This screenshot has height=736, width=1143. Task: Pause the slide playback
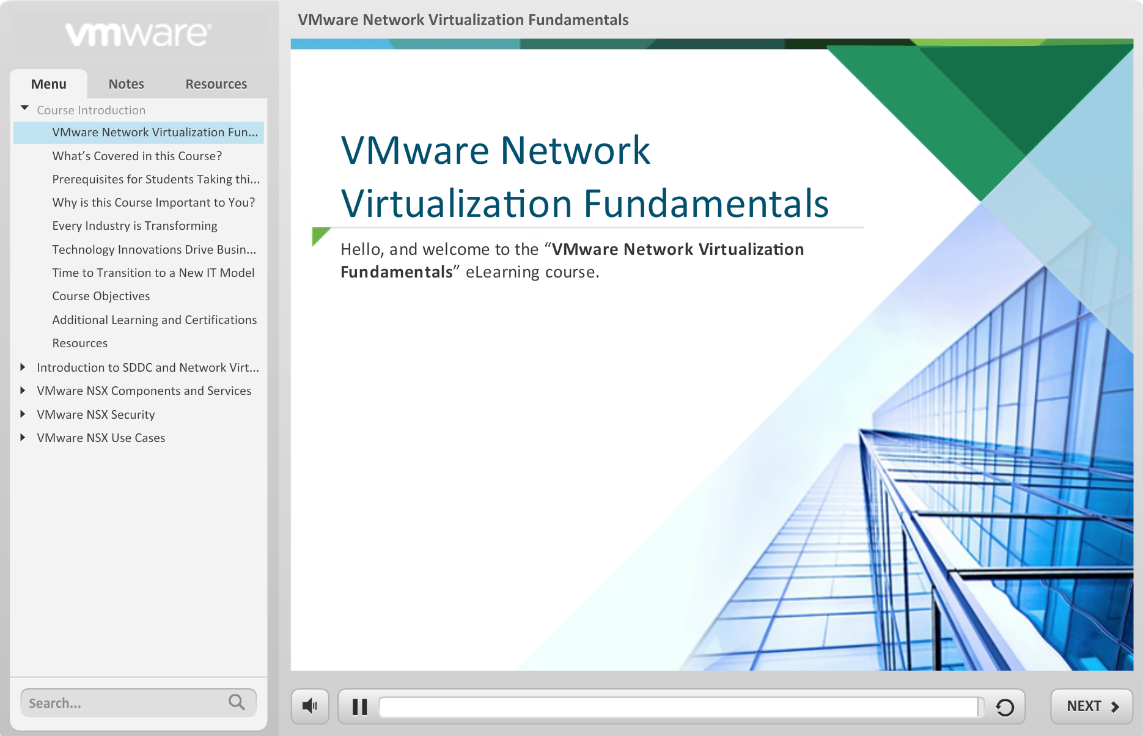point(360,707)
